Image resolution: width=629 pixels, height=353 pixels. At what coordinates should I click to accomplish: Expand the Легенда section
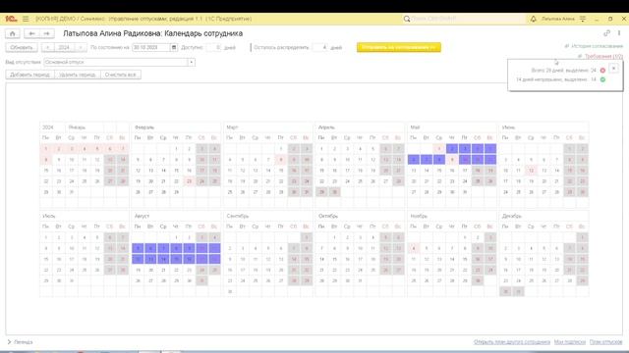pyautogui.click(x=20, y=342)
